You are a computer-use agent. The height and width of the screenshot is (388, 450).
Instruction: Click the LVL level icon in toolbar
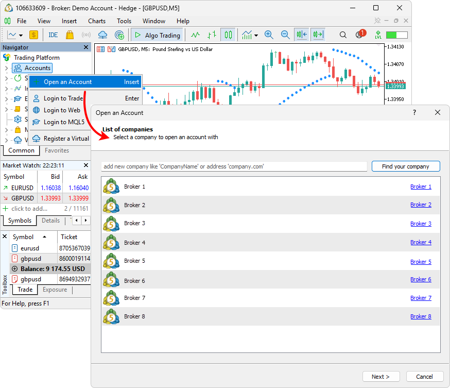378,35
